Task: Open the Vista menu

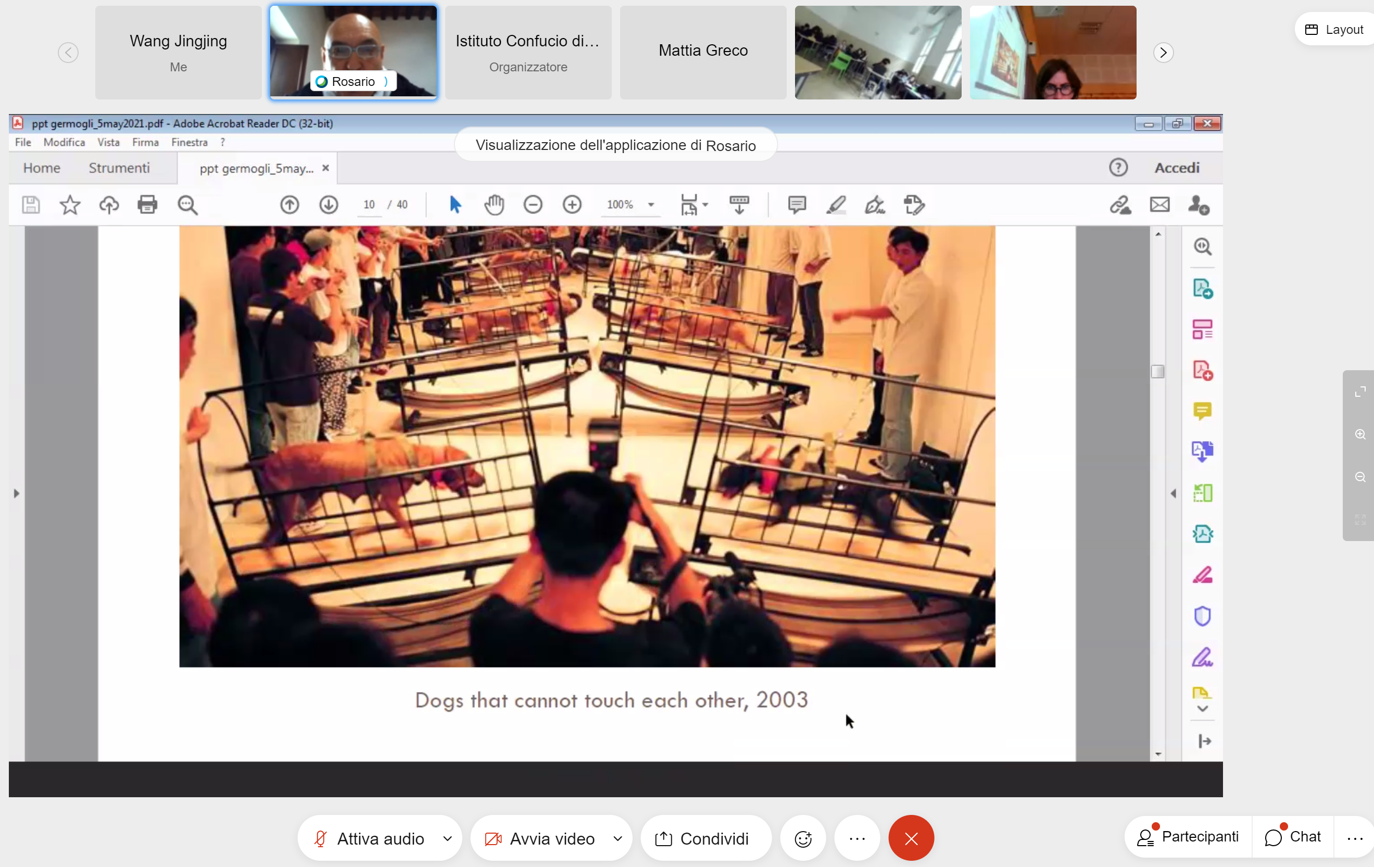Action: pos(108,142)
